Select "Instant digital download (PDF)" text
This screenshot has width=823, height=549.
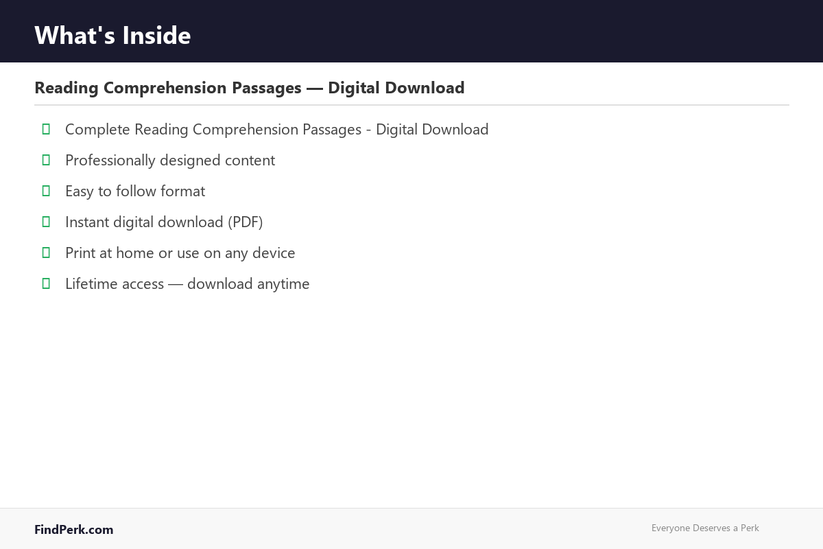click(x=164, y=222)
